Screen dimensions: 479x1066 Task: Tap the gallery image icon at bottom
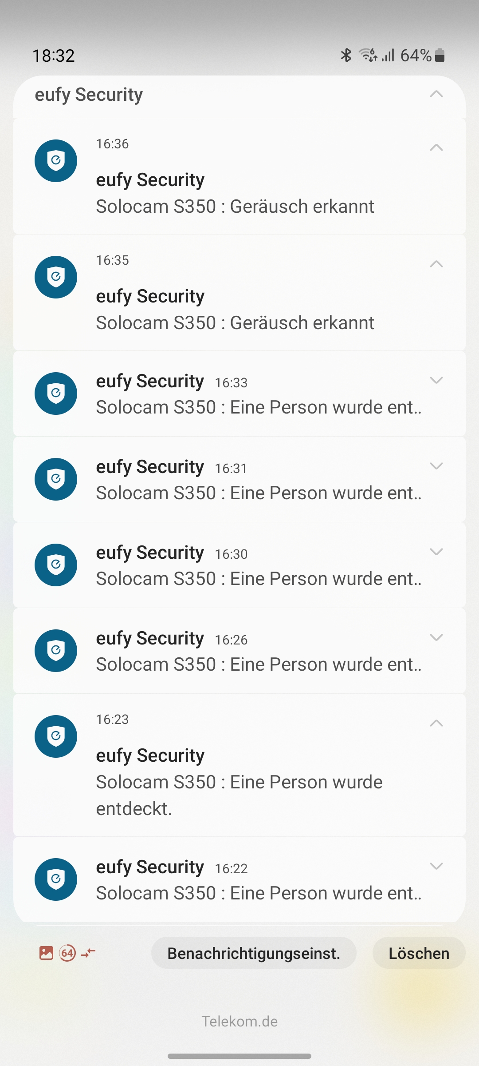(46, 953)
